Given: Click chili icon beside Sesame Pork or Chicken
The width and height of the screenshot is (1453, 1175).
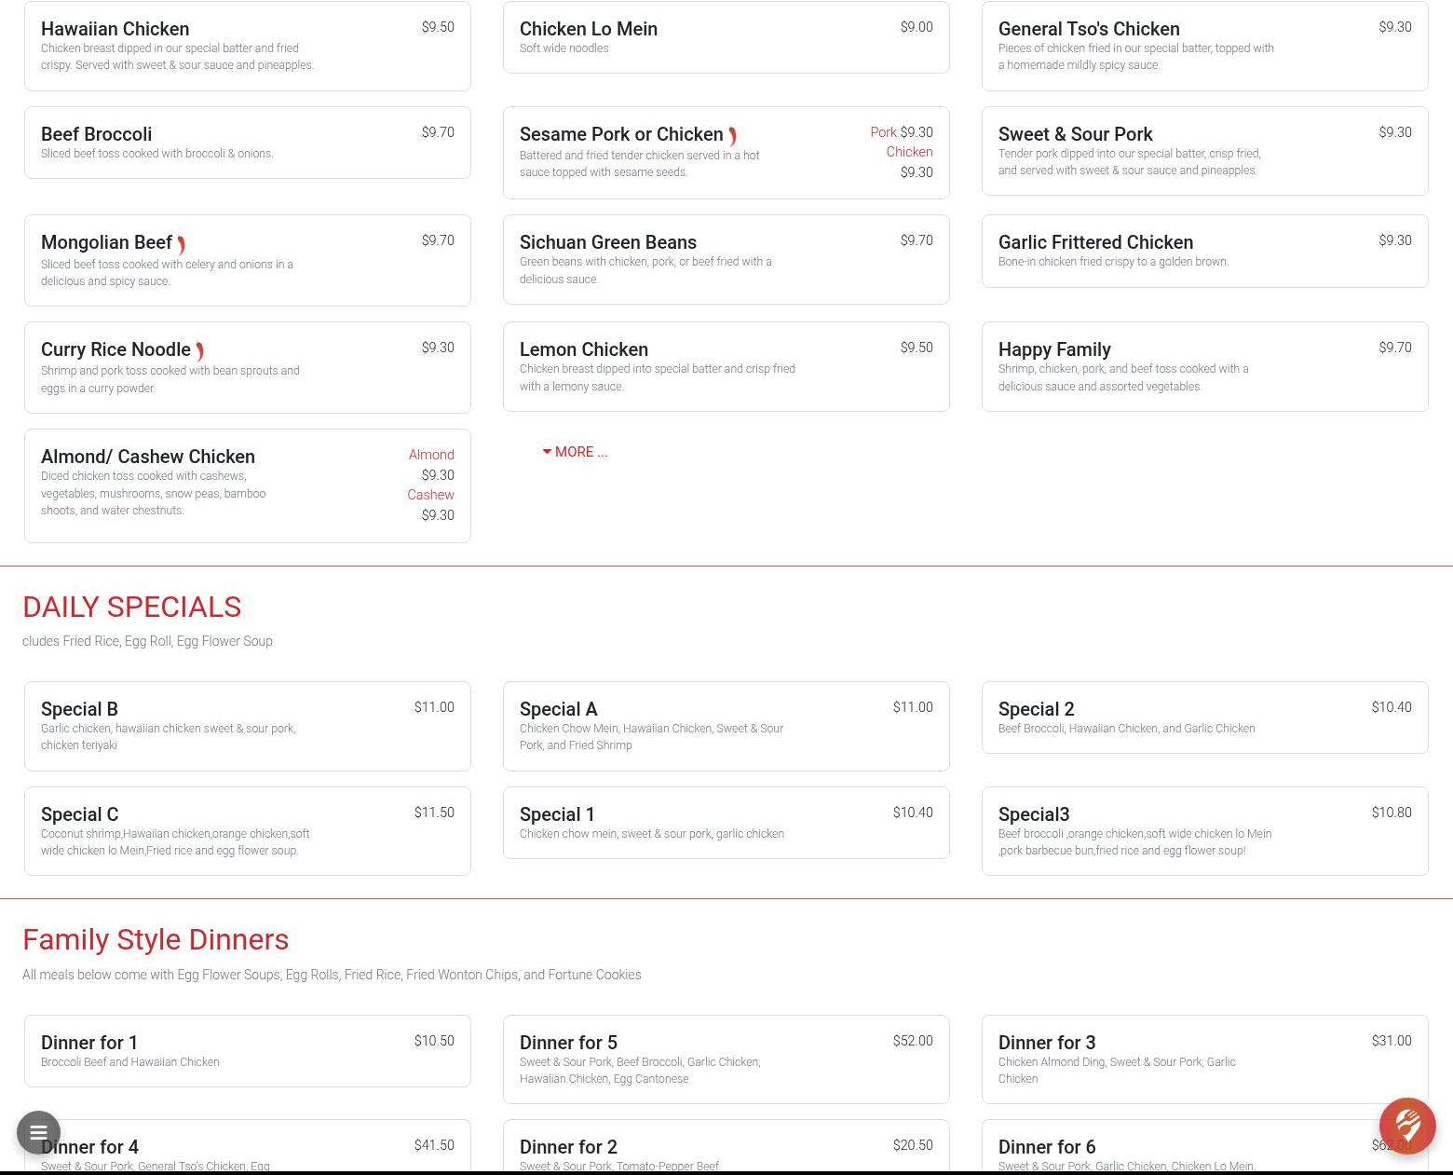Looking at the screenshot, I should (733, 137).
